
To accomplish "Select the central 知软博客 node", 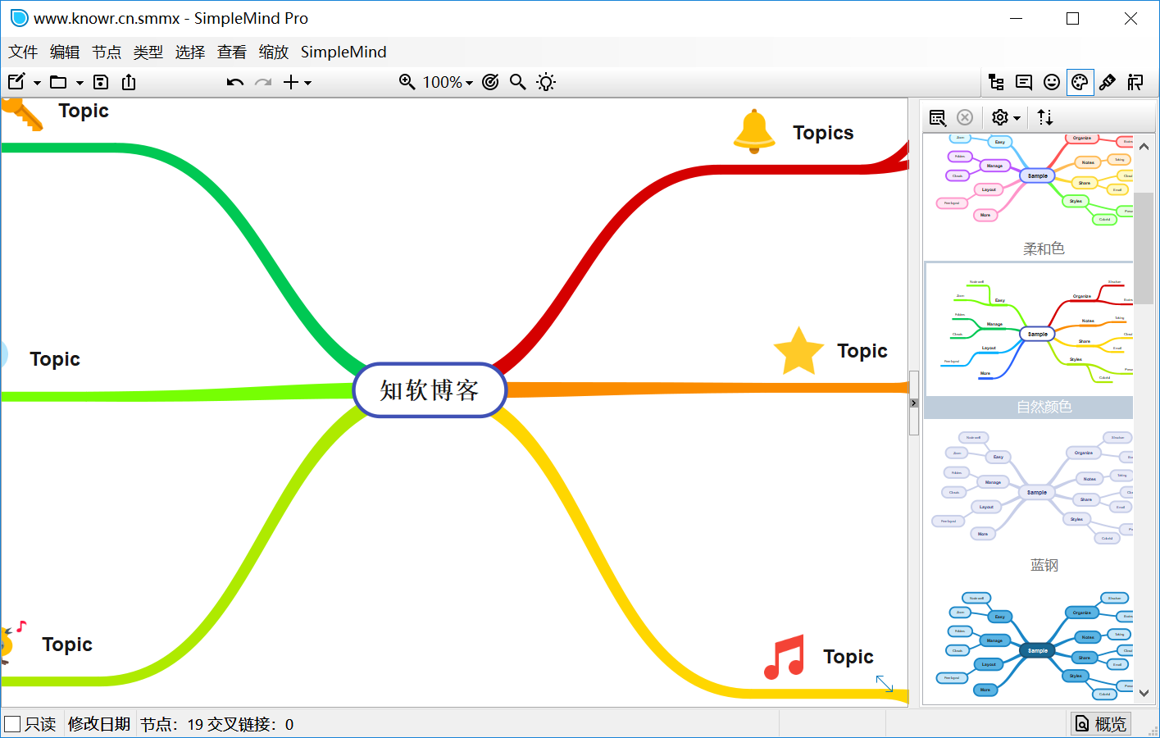I will (x=430, y=390).
